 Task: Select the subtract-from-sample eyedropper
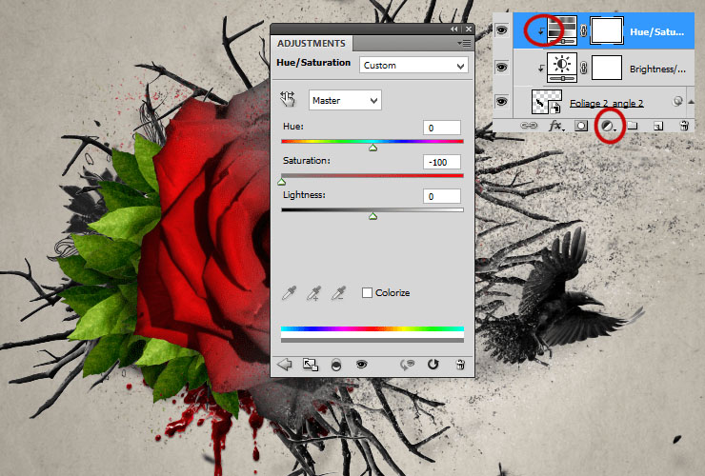pyautogui.click(x=338, y=293)
